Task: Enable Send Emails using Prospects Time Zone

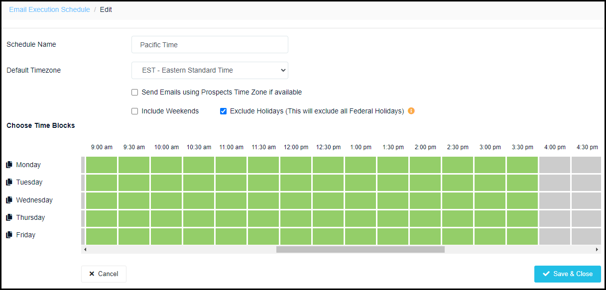Action: pyautogui.click(x=134, y=92)
